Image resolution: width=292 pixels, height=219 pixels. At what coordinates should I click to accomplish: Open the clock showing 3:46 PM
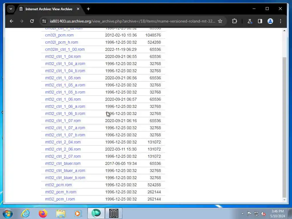[x=277, y=214]
